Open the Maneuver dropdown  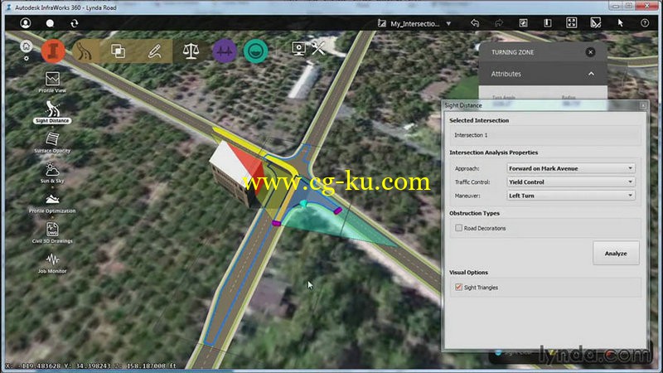pyautogui.click(x=571, y=196)
